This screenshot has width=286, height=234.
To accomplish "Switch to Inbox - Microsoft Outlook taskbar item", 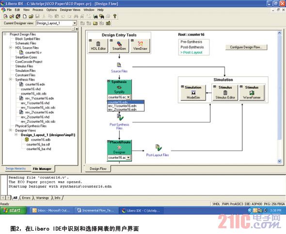I will [51, 210].
